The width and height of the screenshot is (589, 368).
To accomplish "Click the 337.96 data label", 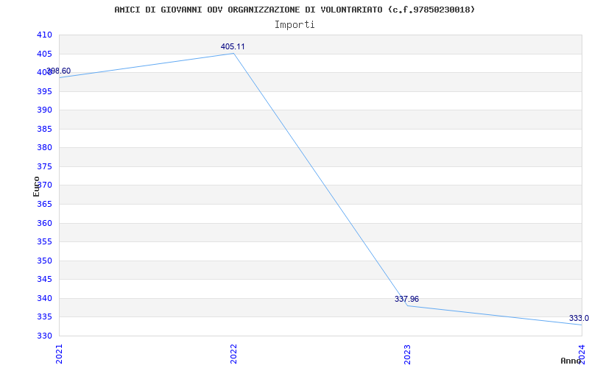I will (x=406, y=299).
